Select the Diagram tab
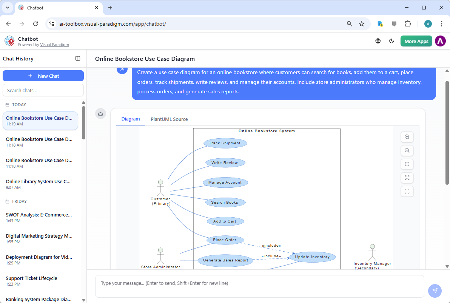 [130, 119]
